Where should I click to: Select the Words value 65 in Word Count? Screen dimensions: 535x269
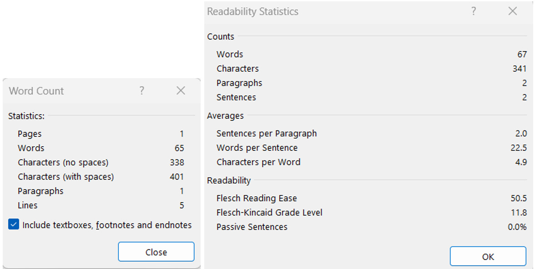(179, 148)
